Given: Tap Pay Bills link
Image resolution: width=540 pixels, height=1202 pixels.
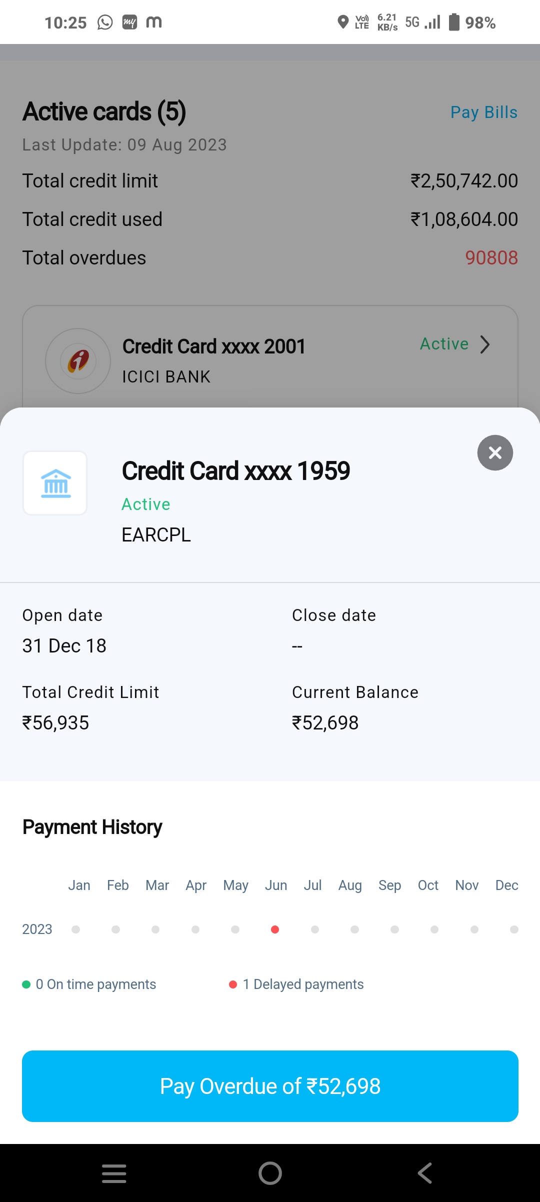Looking at the screenshot, I should [483, 112].
